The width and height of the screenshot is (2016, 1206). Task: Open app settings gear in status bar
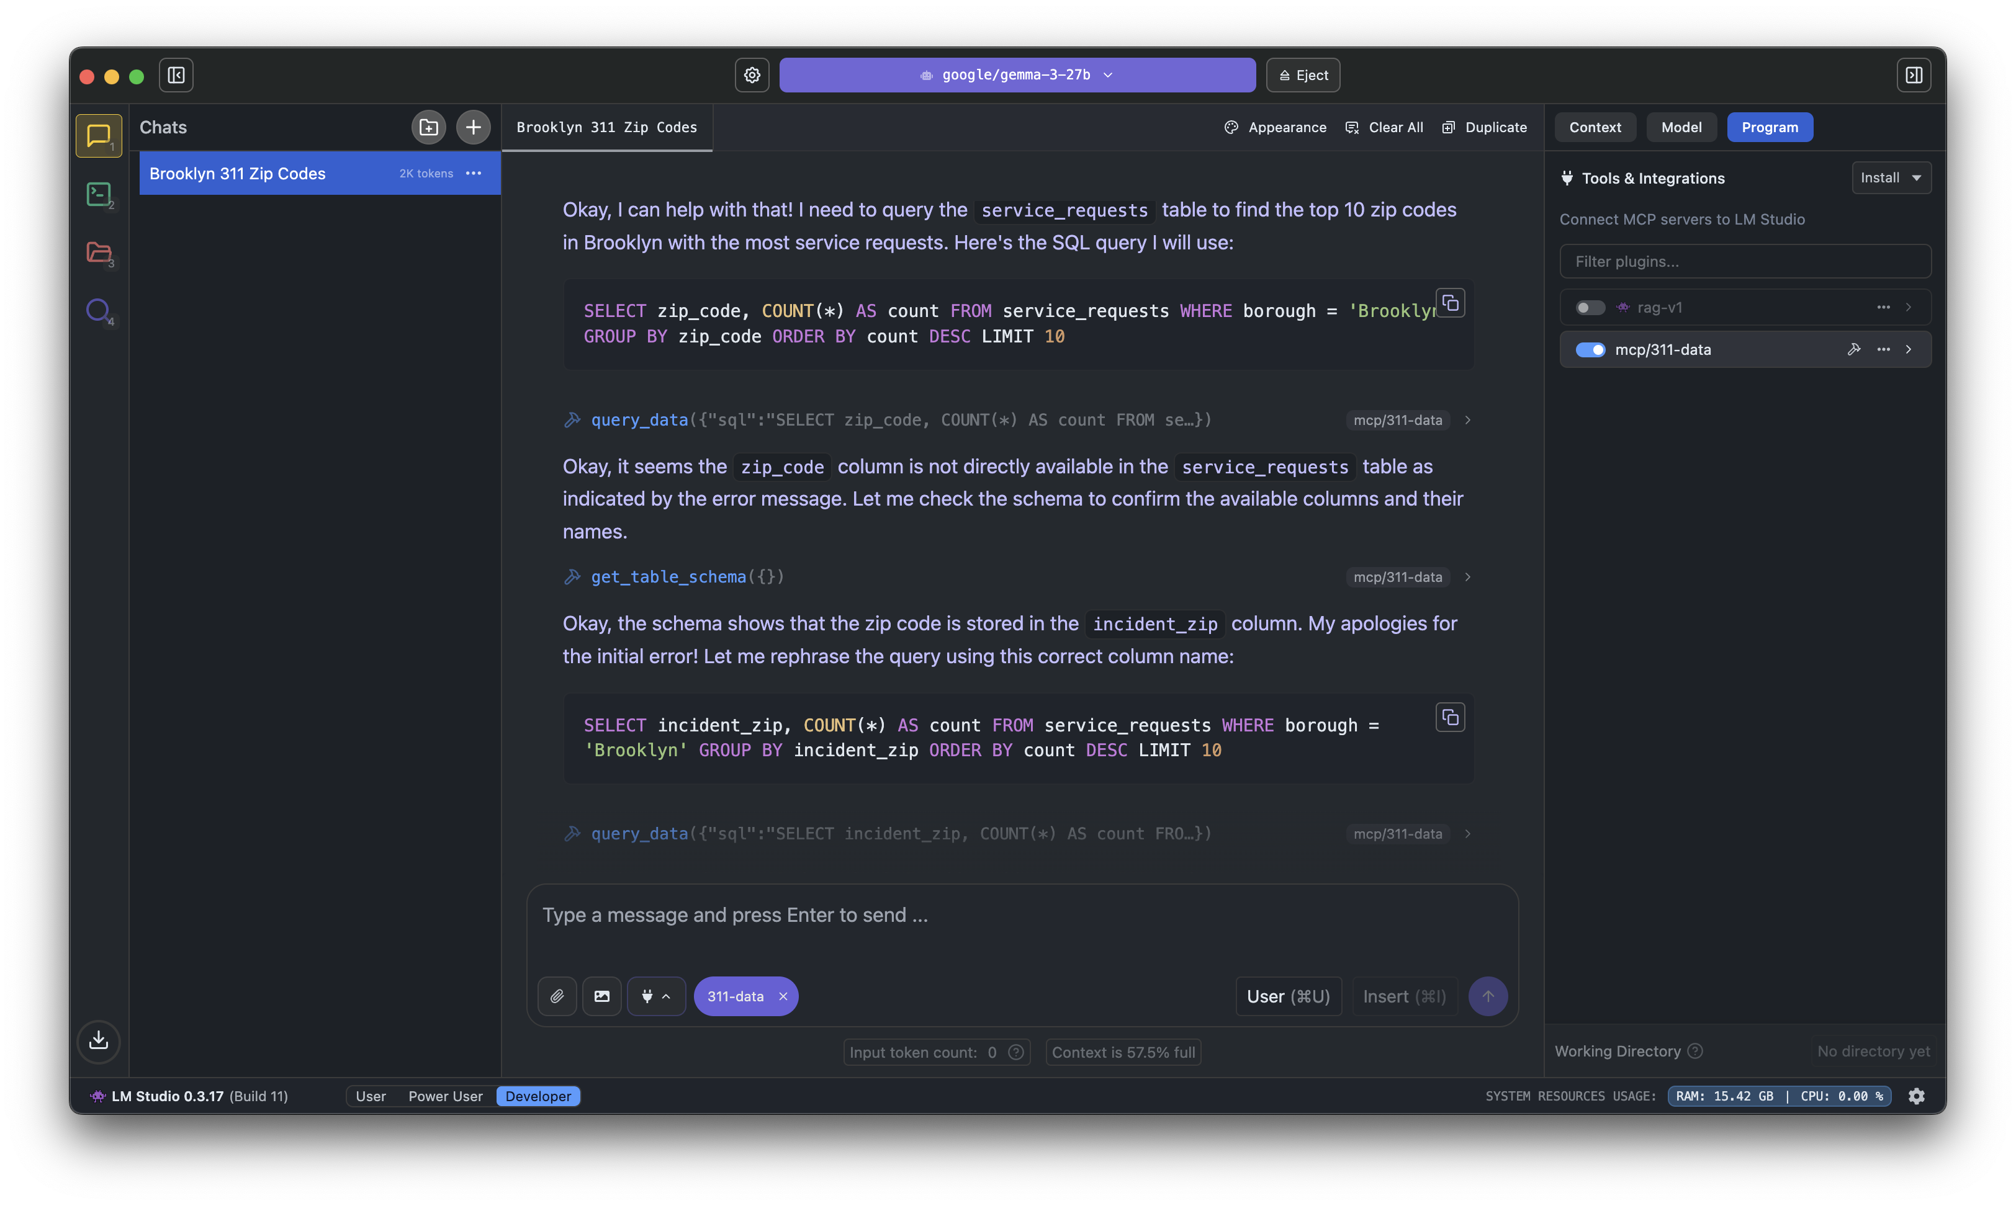1916,1096
